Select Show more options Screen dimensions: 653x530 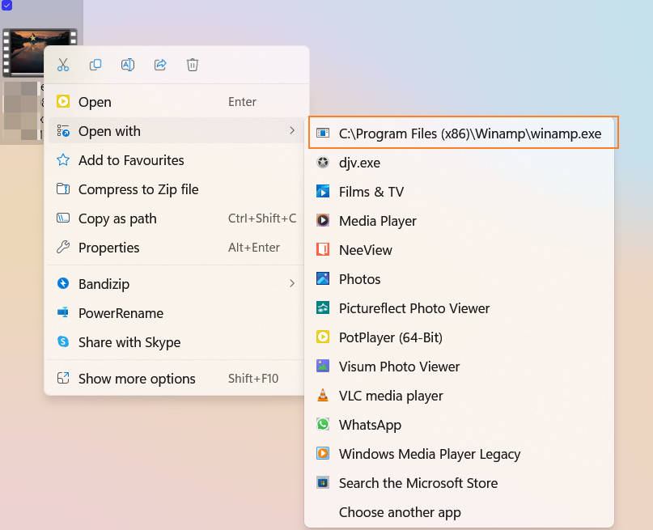[x=176, y=378]
